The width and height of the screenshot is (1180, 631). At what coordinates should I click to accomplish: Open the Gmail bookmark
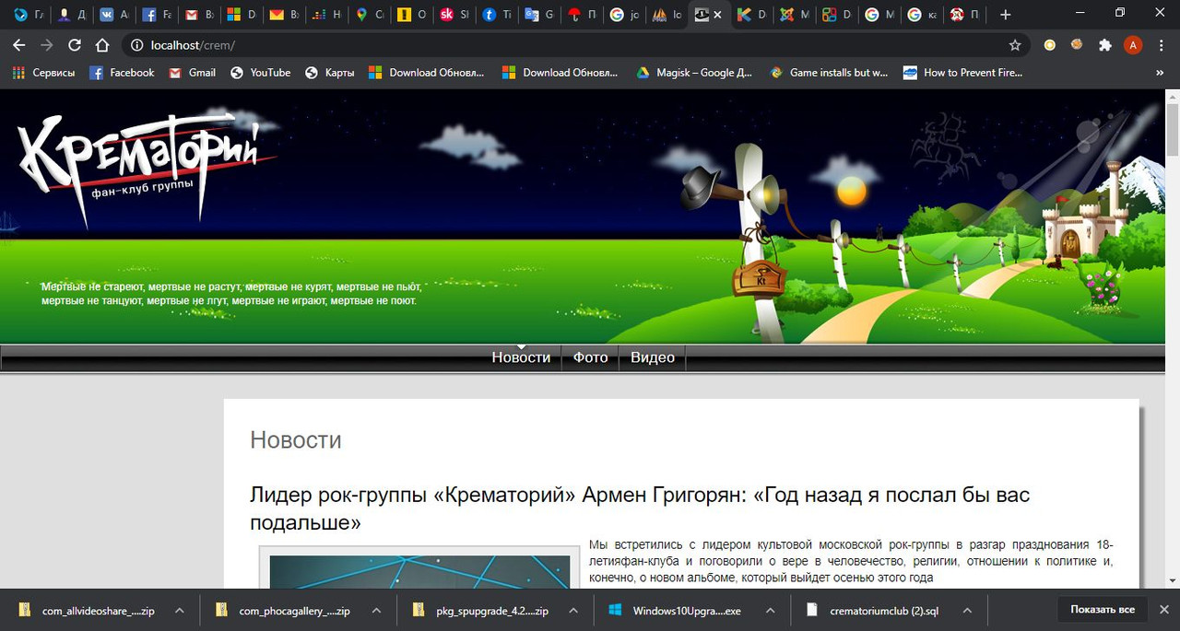(192, 73)
